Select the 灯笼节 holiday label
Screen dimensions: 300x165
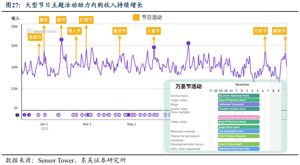click(x=86, y=20)
